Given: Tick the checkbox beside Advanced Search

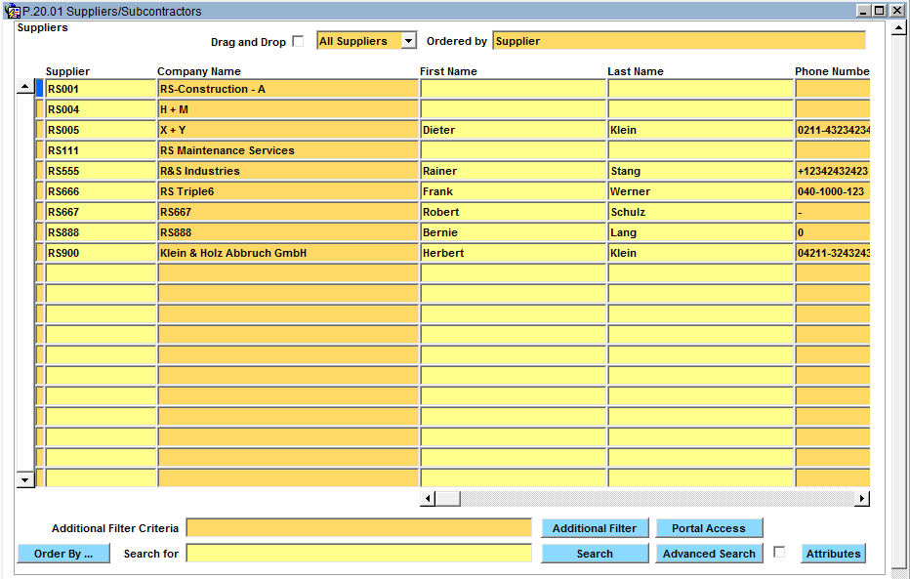Looking at the screenshot, I should 779,552.
